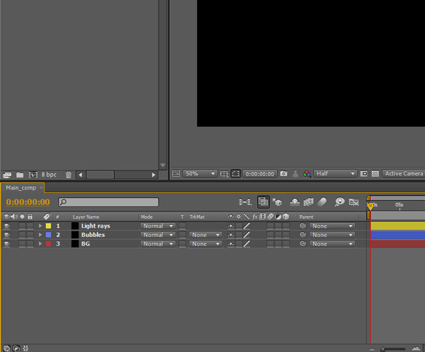The height and width of the screenshot is (352, 425).
Task: Expand the Light rays layer properties
Action: (x=40, y=226)
